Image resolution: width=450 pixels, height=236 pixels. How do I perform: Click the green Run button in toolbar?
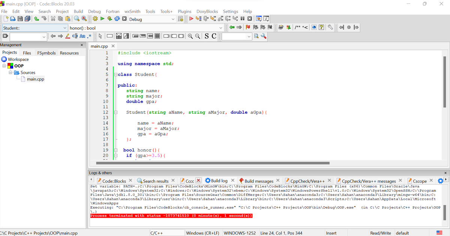pyautogui.click(x=102, y=19)
